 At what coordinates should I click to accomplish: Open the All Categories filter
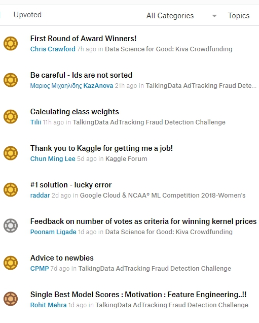coord(170,16)
